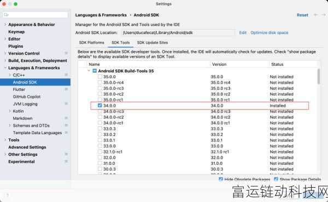Check the 35.0.0-rc4 checkbox
This screenshot has height=202, width=328.
100,82
